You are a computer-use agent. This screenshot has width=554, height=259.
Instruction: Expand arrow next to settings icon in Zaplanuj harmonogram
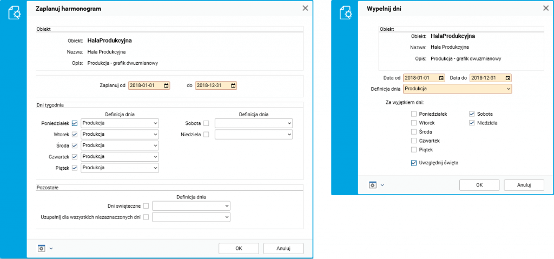[51, 248]
